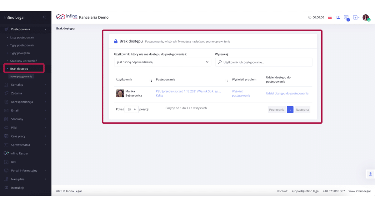Click the 'Marika Bejnarowicz' user name

tap(134, 94)
